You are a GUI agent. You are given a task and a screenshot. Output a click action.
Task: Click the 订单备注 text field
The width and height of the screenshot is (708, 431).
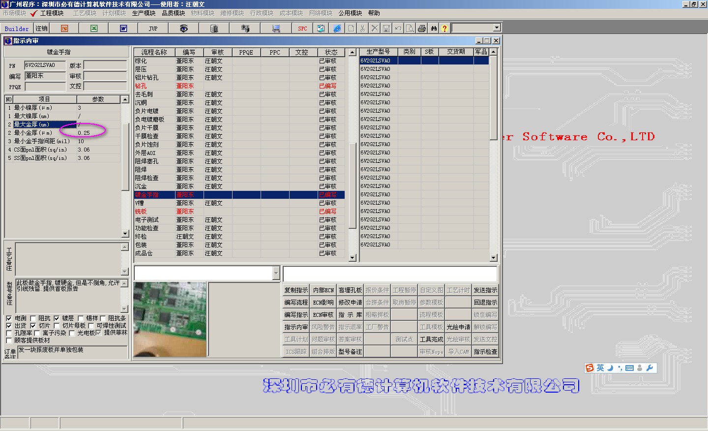click(72, 352)
